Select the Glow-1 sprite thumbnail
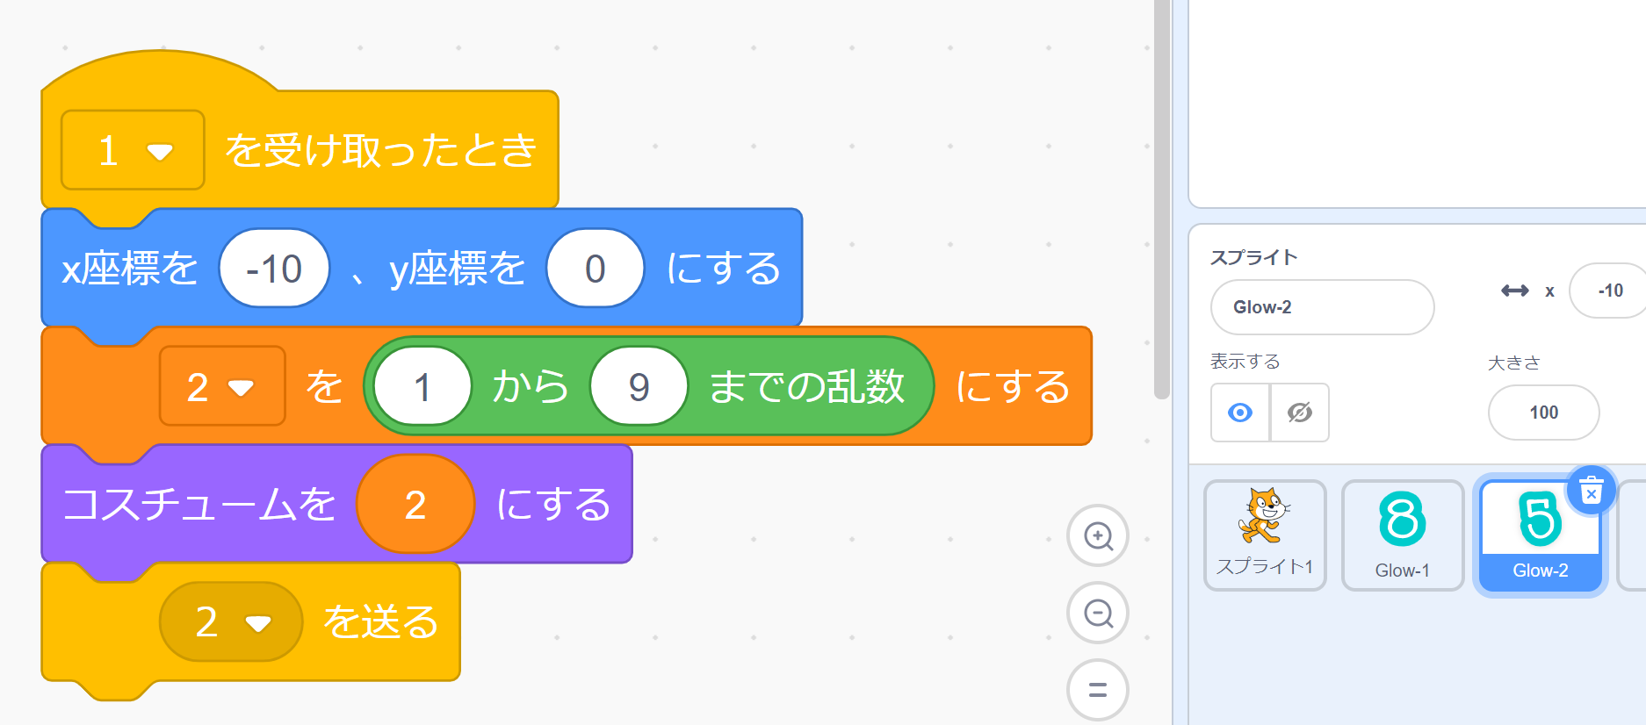Image resolution: width=1646 pixels, height=725 pixels. pos(1402,535)
